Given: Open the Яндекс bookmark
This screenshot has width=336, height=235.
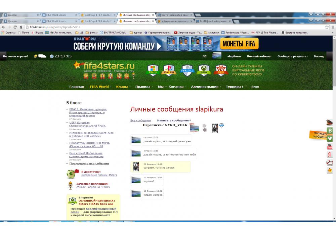Looking at the screenshot, I should tap(37, 33).
